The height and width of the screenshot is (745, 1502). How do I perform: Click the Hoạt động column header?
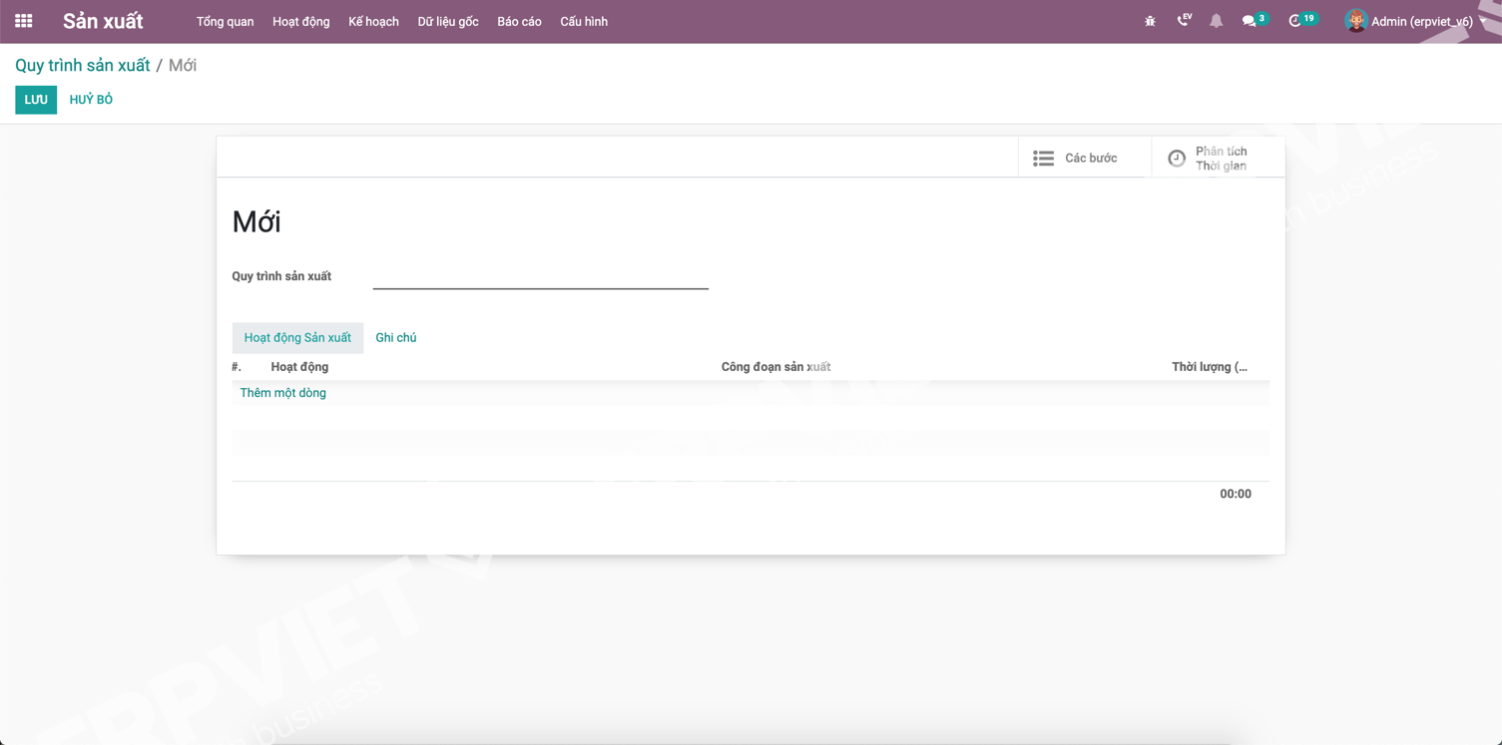[x=299, y=367]
